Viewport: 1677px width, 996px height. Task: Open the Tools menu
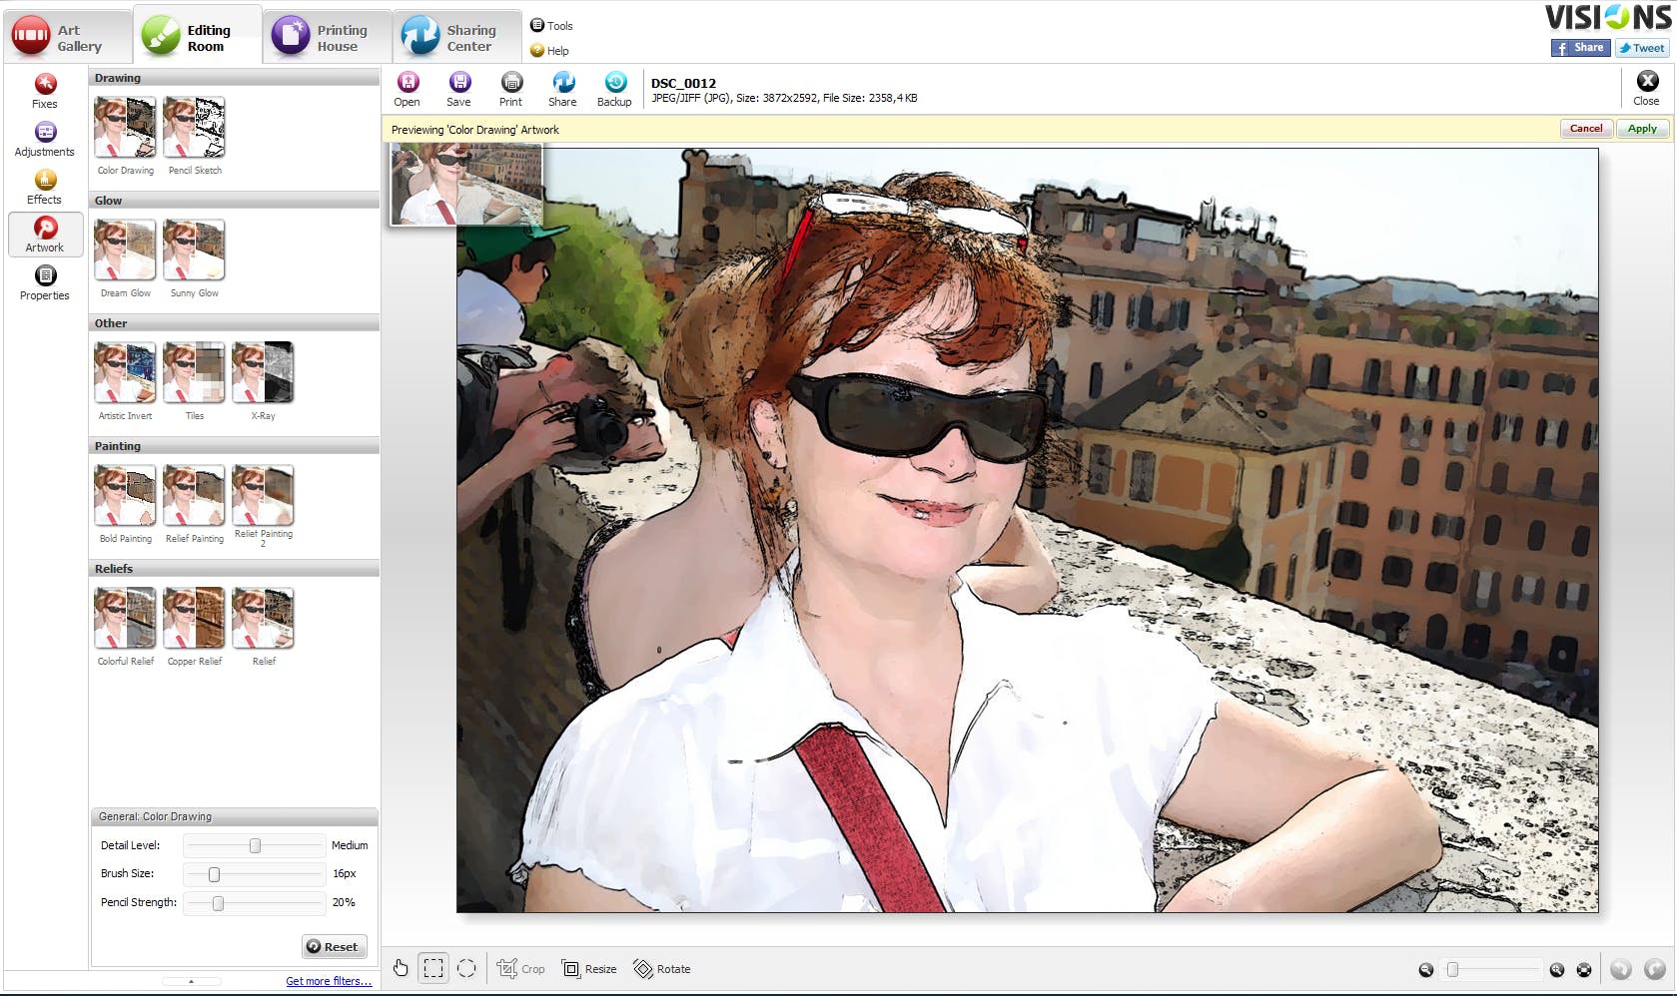pyautogui.click(x=551, y=26)
